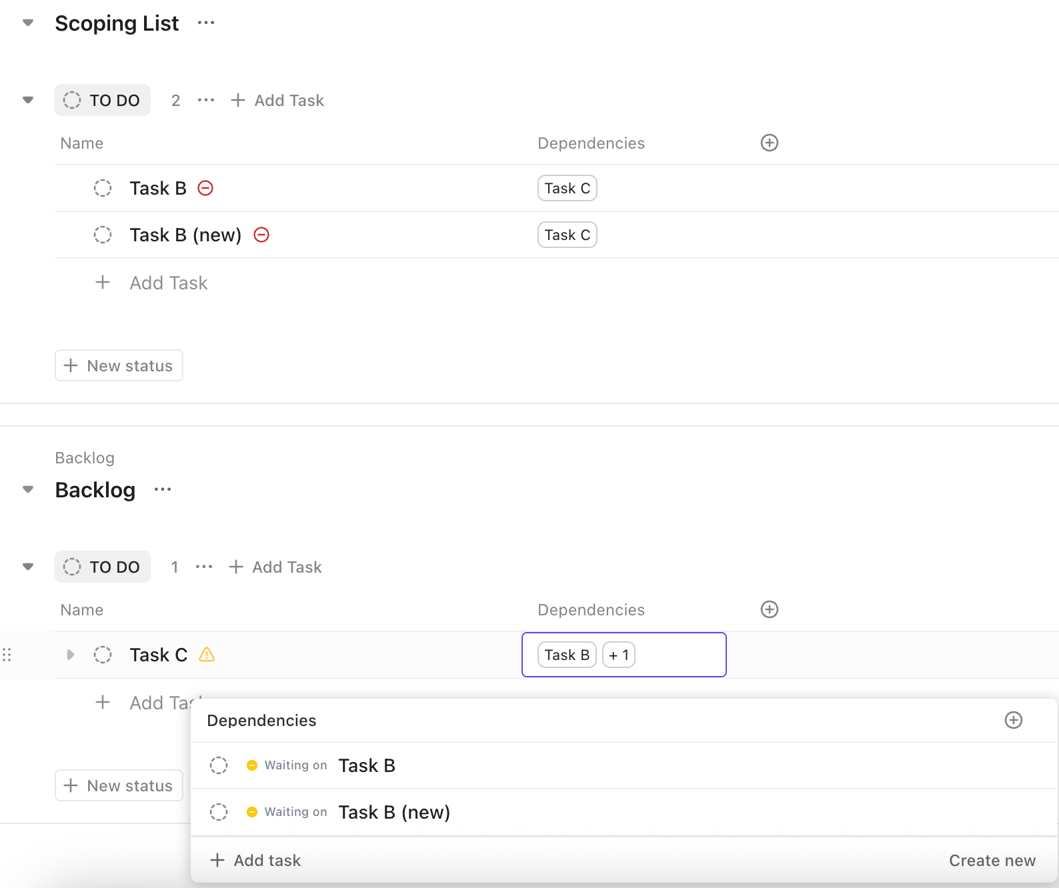Image resolution: width=1059 pixels, height=888 pixels.
Task: Add a column in the Scoping List table
Action: (770, 143)
